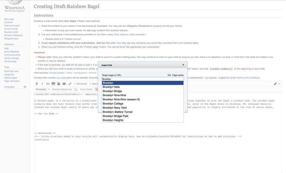Click the Target page or URL field
Viewport: 286px width, 173px height.
click(142, 79)
